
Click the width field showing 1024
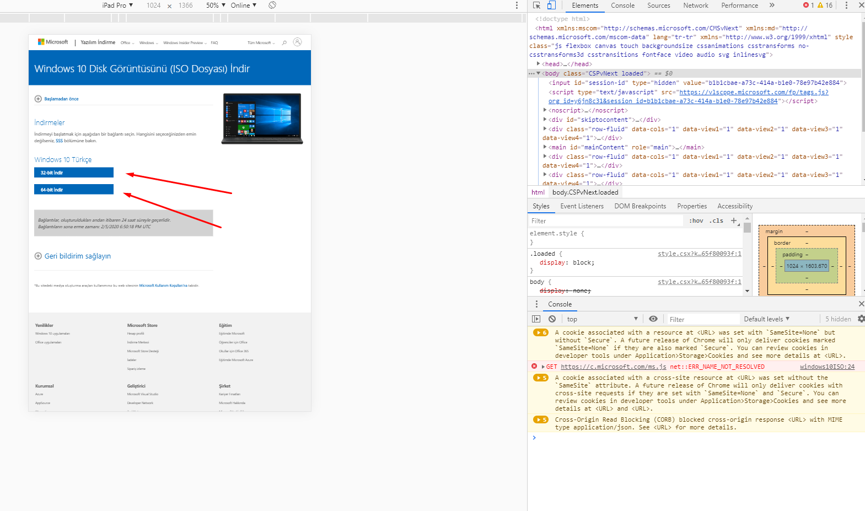(x=154, y=5)
